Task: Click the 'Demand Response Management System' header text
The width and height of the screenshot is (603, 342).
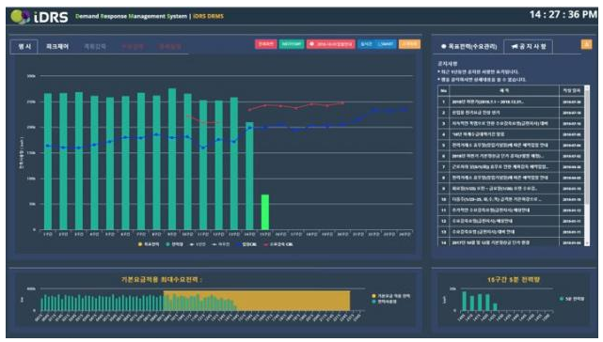Action: [131, 17]
